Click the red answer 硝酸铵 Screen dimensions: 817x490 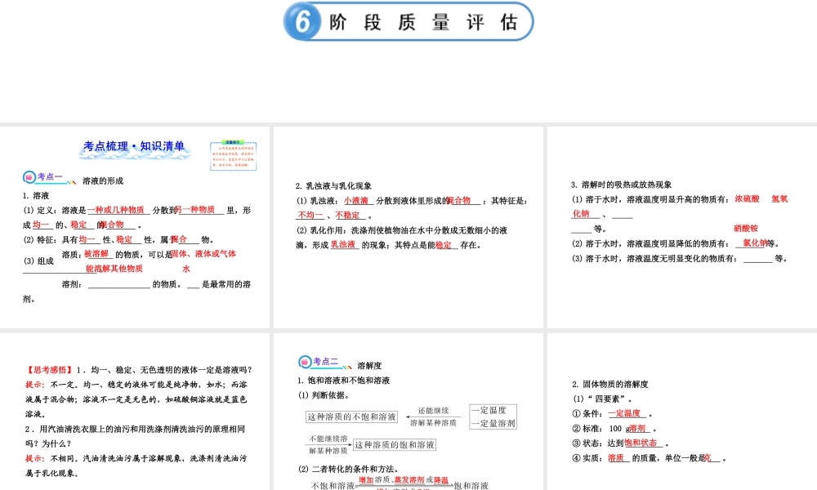(746, 228)
